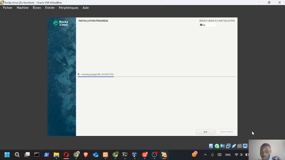Image resolution: width=285 pixels, height=160 pixels.
Task: Switch to Opera browser on taskbar
Action: point(66,155)
